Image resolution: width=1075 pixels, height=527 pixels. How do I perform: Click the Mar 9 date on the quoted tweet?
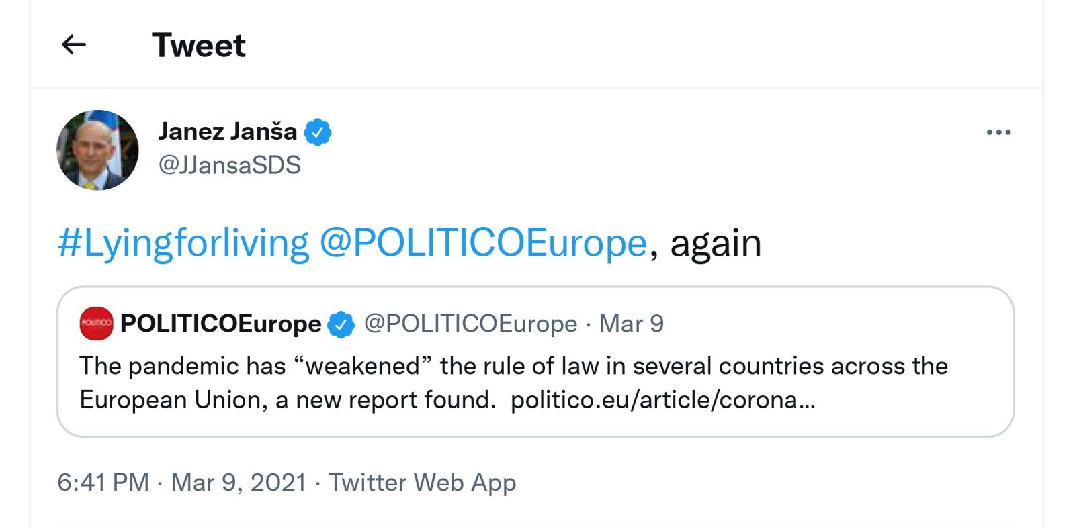click(x=631, y=324)
